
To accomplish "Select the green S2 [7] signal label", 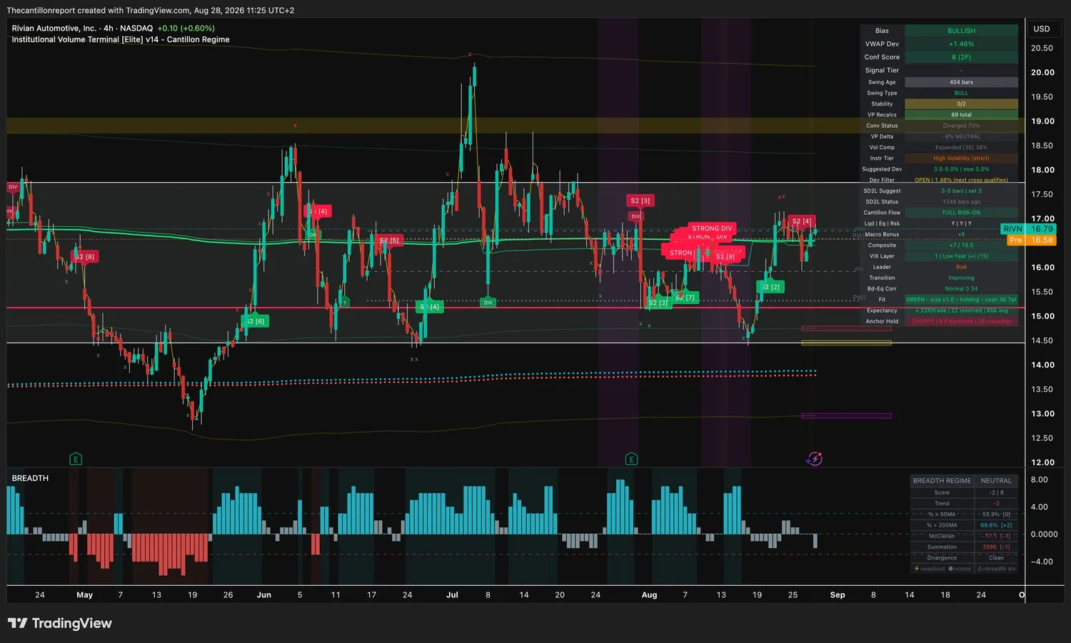I will click(x=685, y=297).
